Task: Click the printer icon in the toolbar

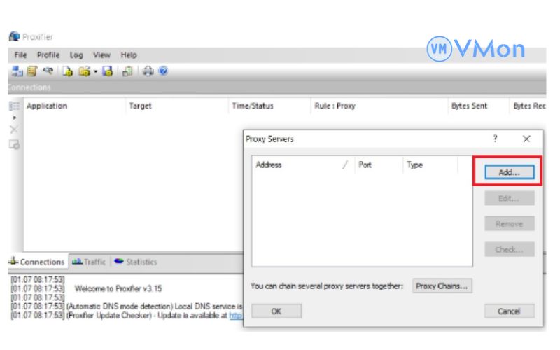Action: click(147, 71)
